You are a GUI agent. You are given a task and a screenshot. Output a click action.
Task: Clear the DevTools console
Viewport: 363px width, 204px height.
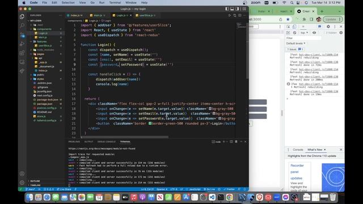[294, 33]
